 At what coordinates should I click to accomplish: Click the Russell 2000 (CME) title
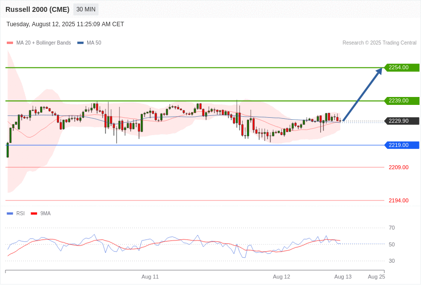click(37, 9)
